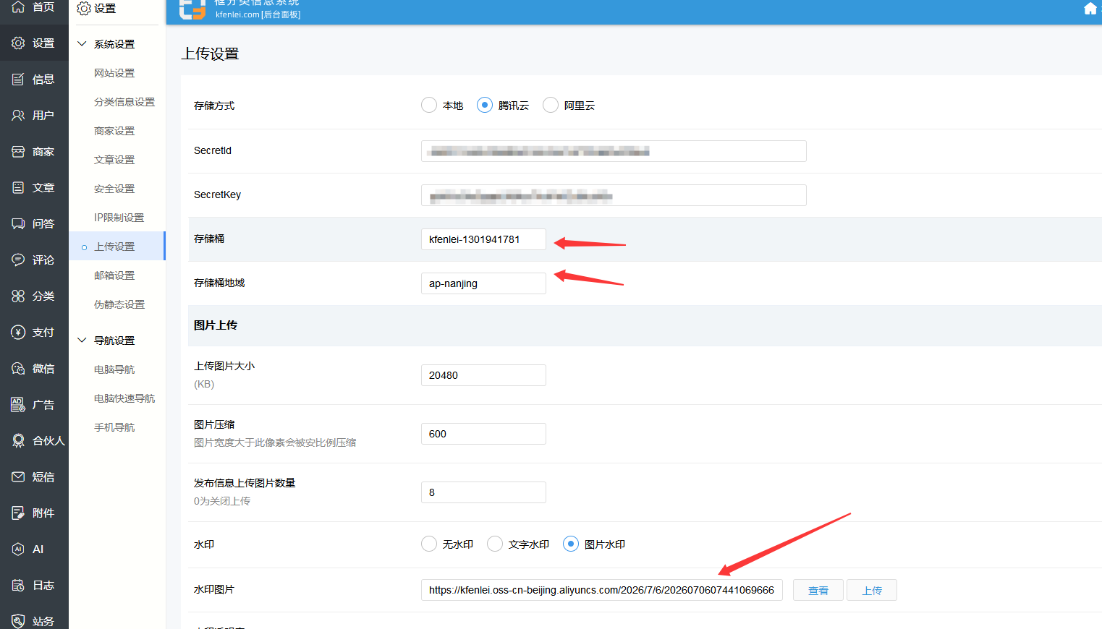Select the Category (分类) sidebar icon
Viewport: 1102px width, 629px height.
18,296
